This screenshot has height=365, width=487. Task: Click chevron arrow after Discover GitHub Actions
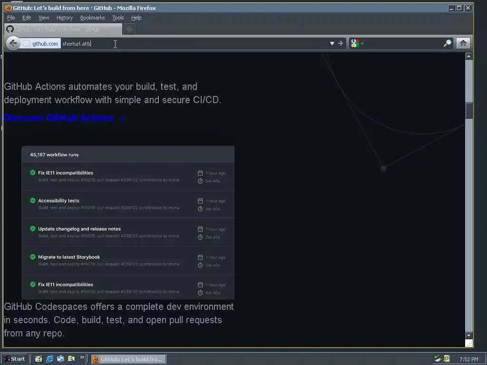pyautogui.click(x=122, y=118)
